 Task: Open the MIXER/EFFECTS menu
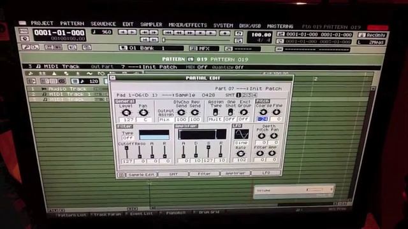[x=188, y=25]
